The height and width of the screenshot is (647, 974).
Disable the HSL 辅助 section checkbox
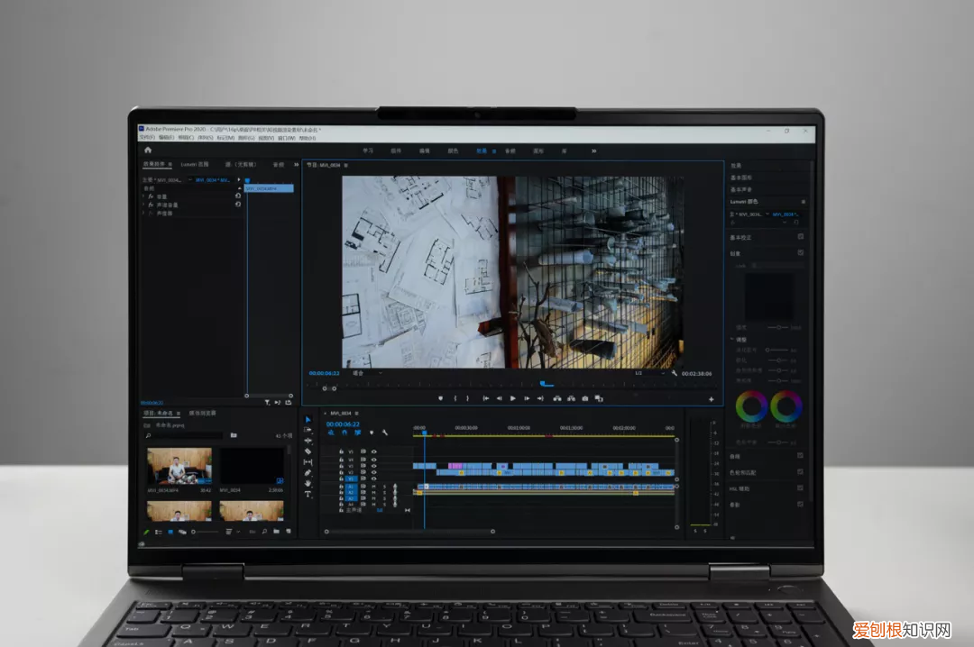coord(800,488)
